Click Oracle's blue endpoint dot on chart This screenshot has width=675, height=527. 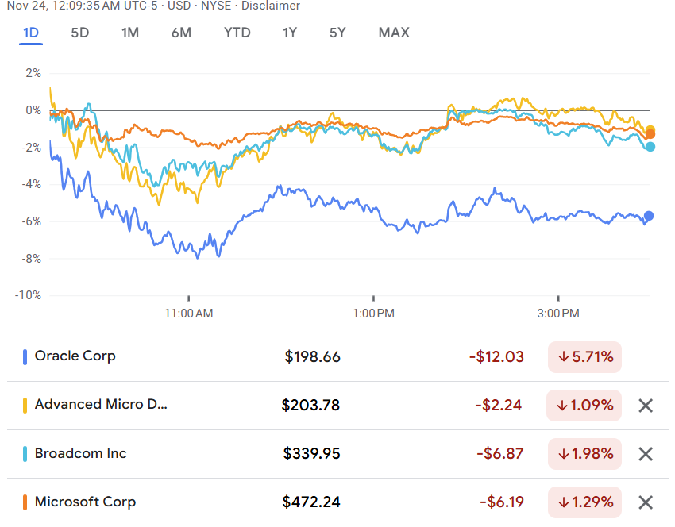[649, 216]
